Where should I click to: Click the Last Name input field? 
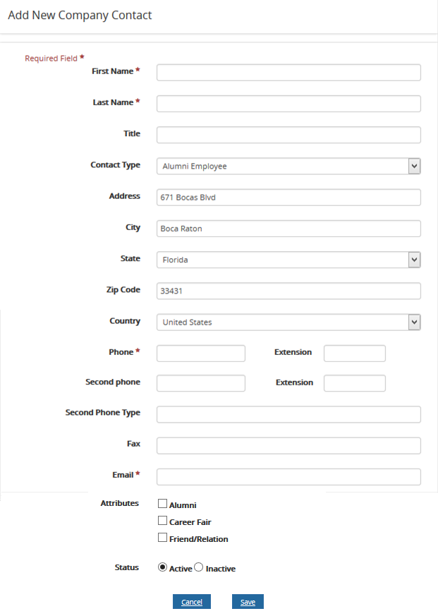[x=288, y=103]
